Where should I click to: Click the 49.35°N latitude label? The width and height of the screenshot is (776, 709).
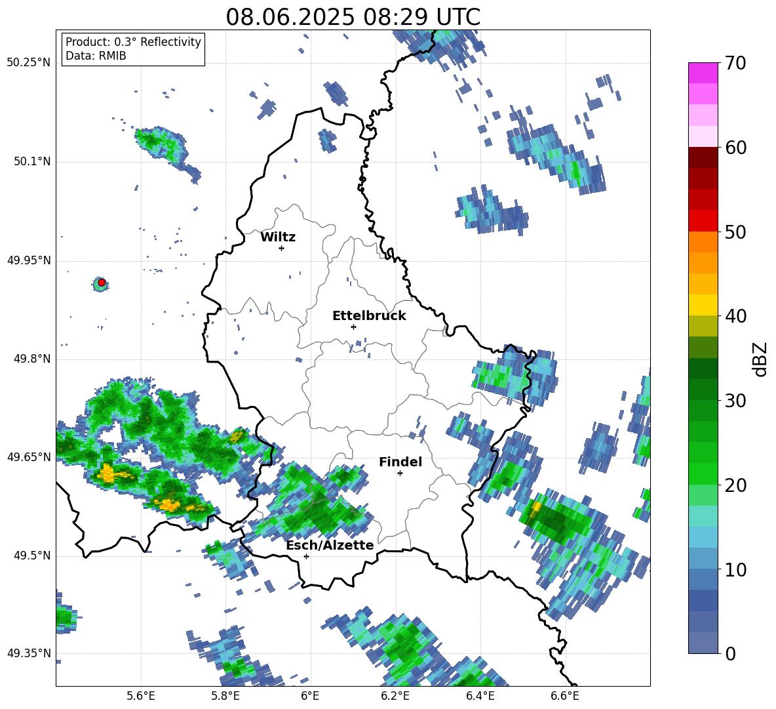pyautogui.click(x=29, y=653)
